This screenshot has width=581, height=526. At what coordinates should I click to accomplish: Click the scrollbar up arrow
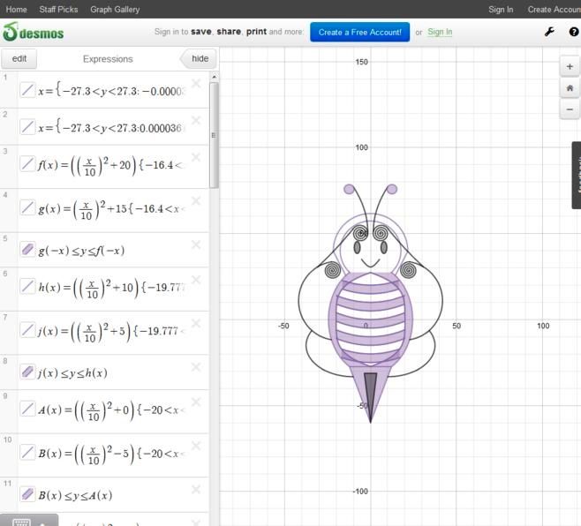click(214, 77)
